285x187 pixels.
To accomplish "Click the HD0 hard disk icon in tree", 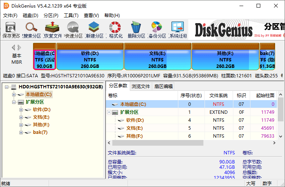I will point(14,87).
